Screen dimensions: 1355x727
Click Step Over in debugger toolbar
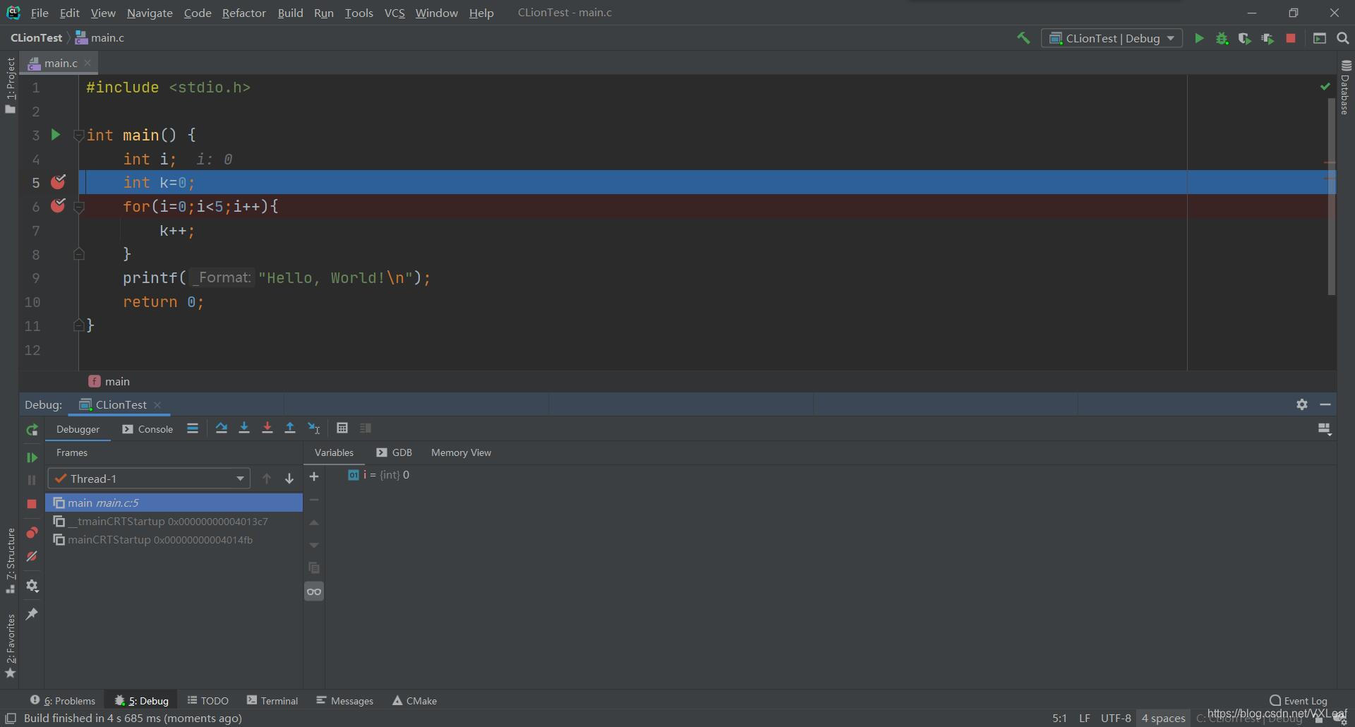(222, 428)
